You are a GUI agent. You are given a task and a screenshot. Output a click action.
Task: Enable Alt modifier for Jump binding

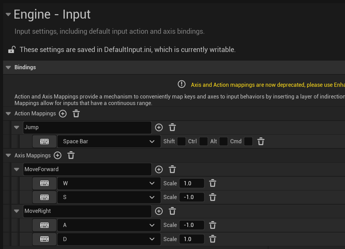pos(223,141)
